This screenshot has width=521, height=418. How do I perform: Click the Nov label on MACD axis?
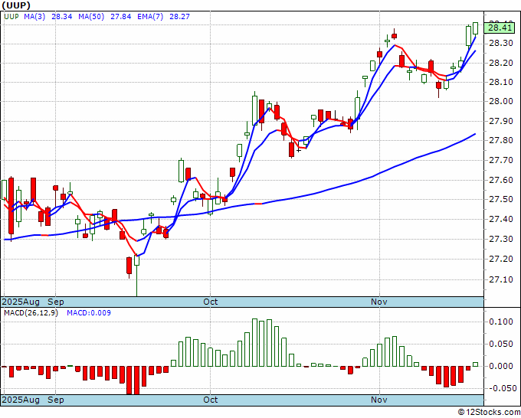[379, 400]
